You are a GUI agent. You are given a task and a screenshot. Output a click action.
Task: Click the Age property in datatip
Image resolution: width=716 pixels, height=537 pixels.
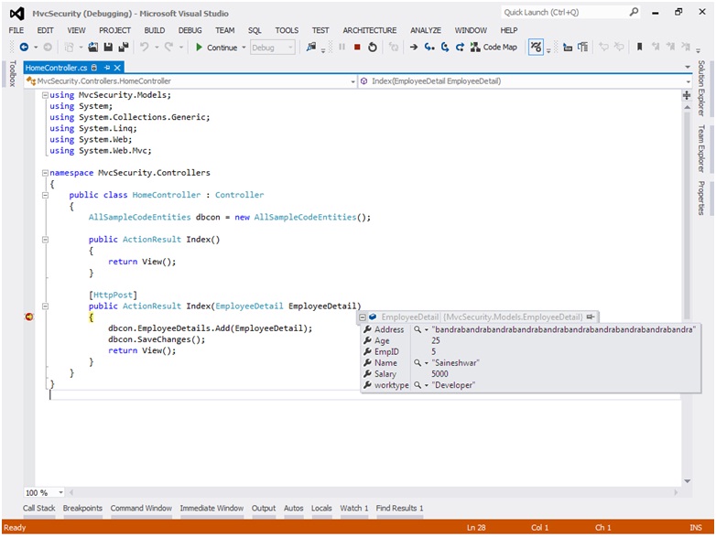382,341
